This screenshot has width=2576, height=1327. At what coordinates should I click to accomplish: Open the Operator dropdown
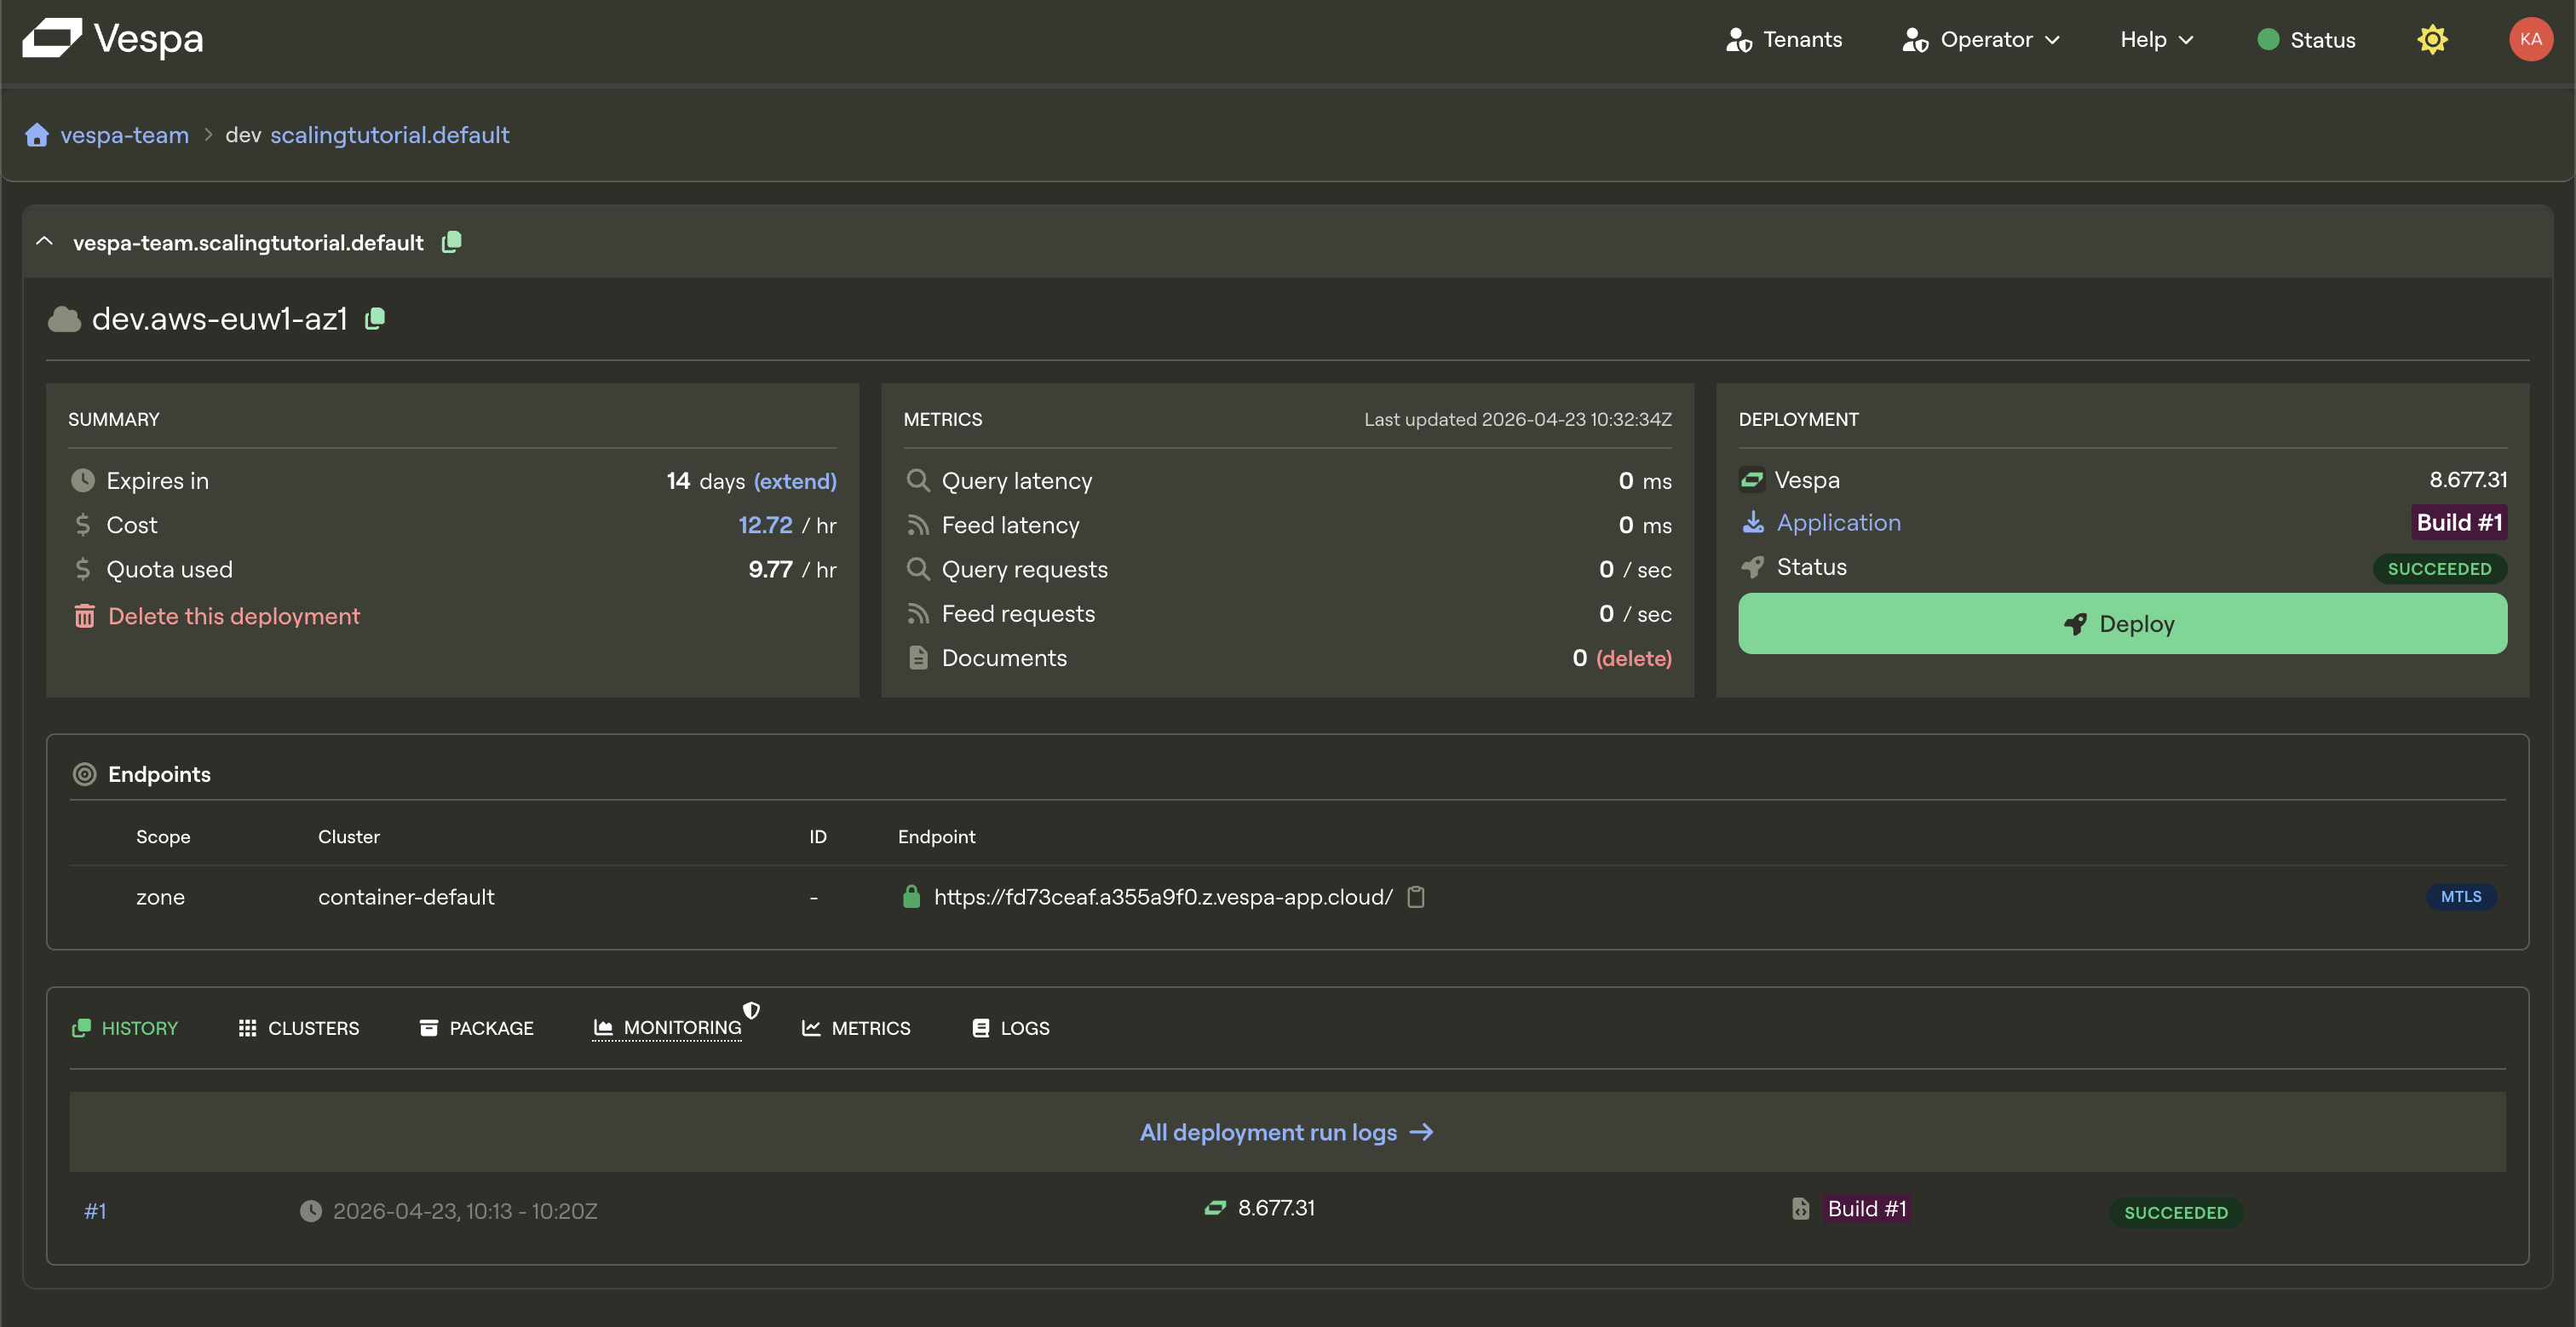1978,39
